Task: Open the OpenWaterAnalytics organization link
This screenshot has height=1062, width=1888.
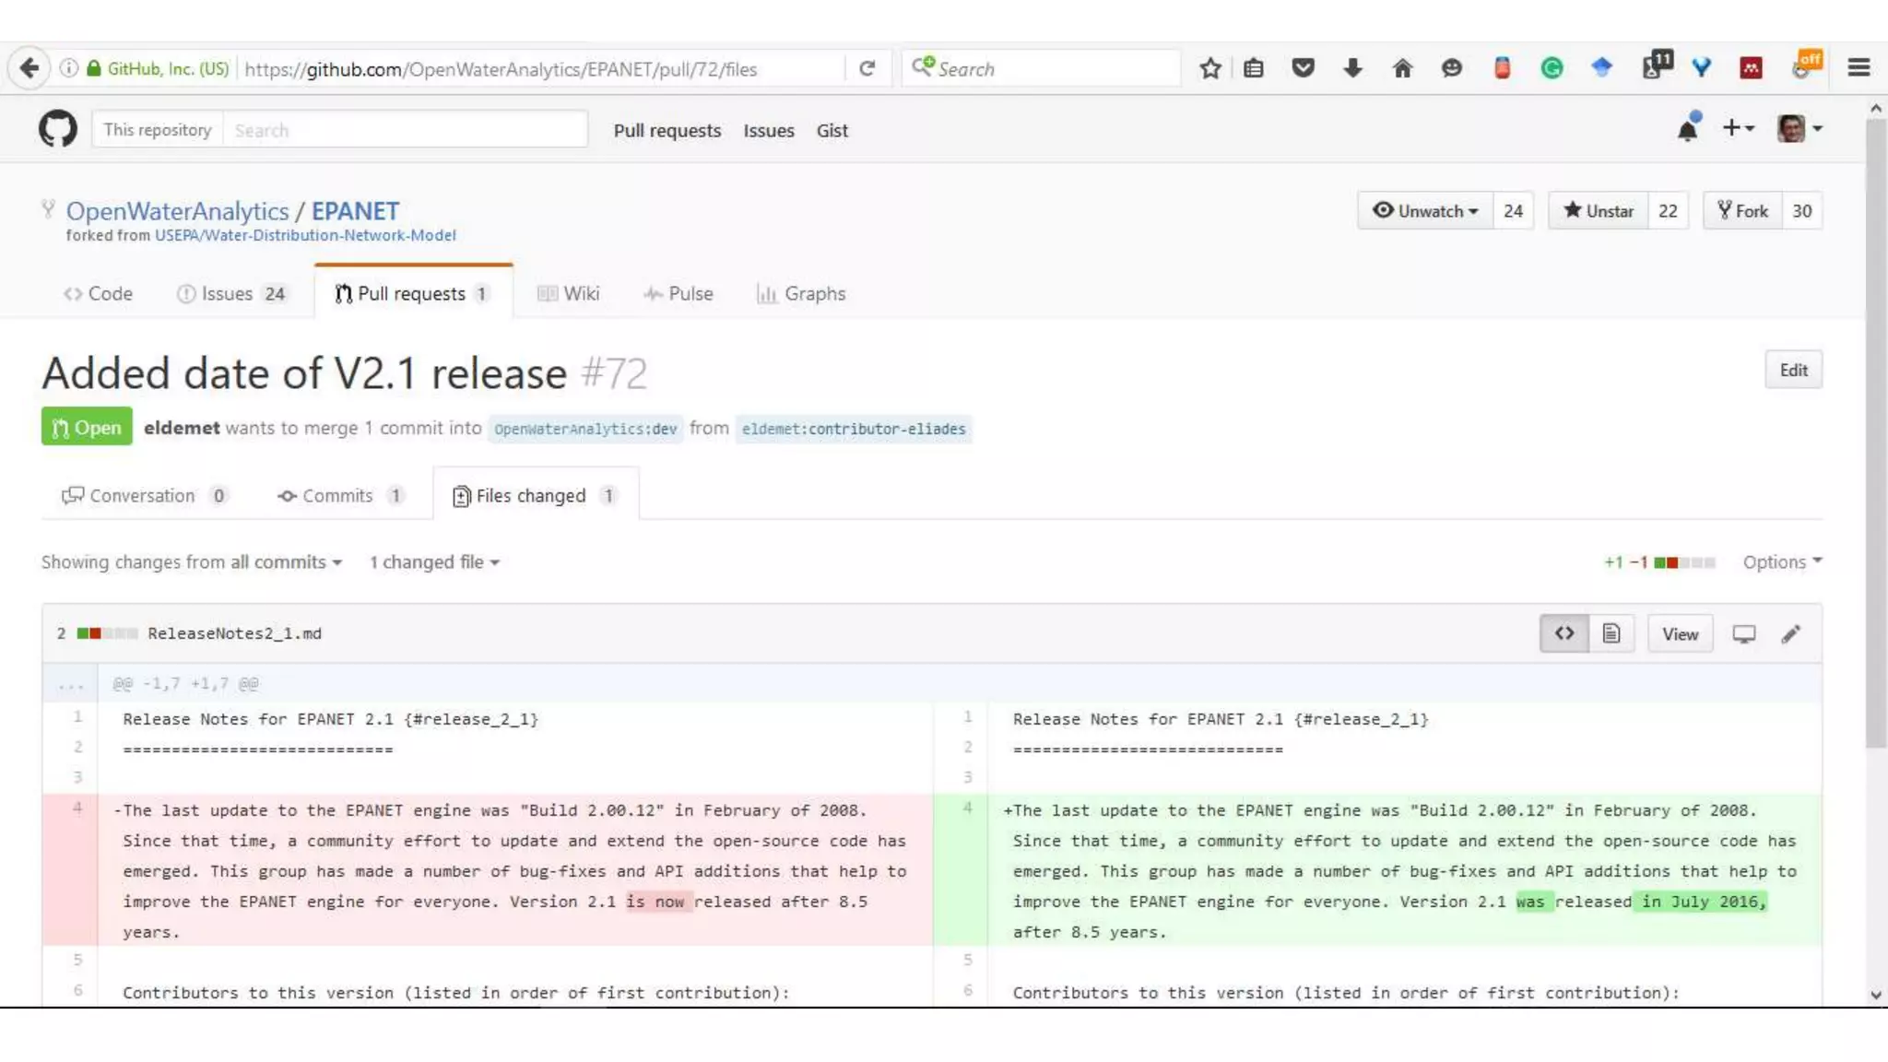Action: pyautogui.click(x=177, y=211)
